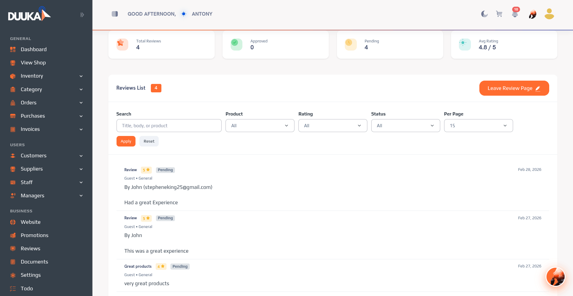Viewport: 573px width, 296px height.
Task: Expand the Customers chevron
Action: click(x=81, y=156)
